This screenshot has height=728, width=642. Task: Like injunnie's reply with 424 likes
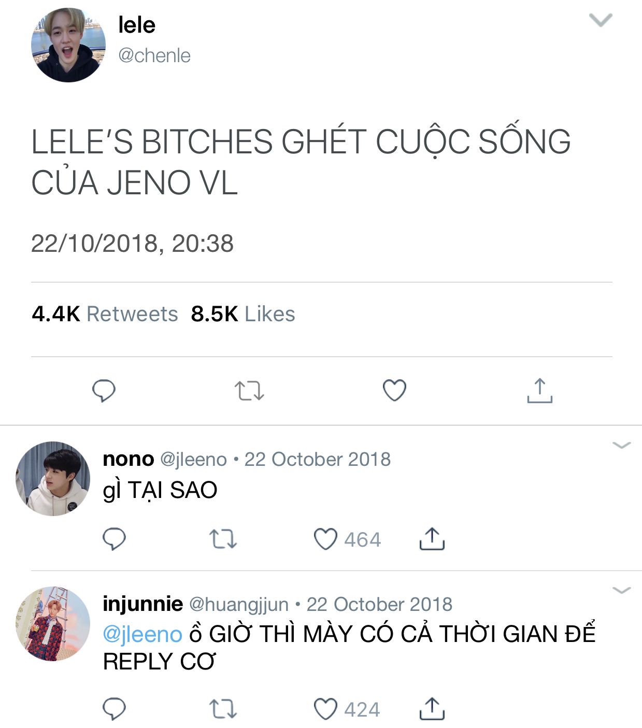click(x=347, y=709)
